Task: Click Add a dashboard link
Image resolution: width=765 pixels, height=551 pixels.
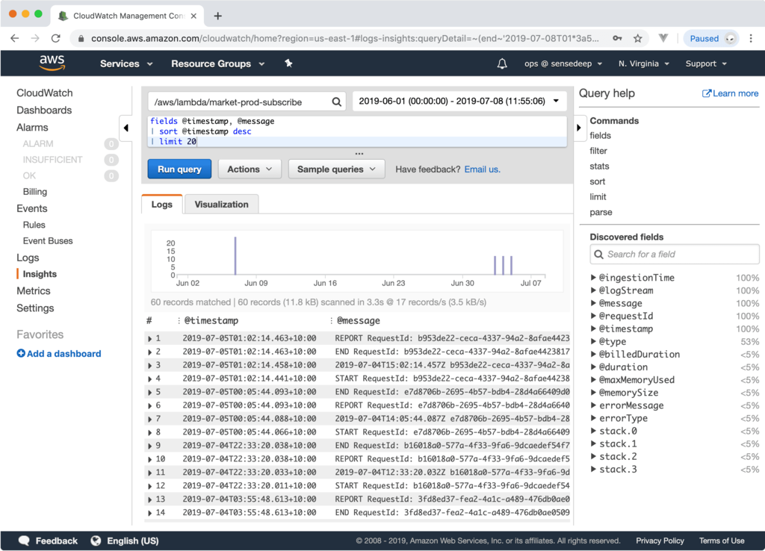Action: pyautogui.click(x=59, y=354)
